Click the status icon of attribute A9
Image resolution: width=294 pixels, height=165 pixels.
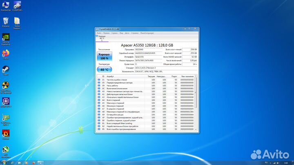(x=99, y=115)
